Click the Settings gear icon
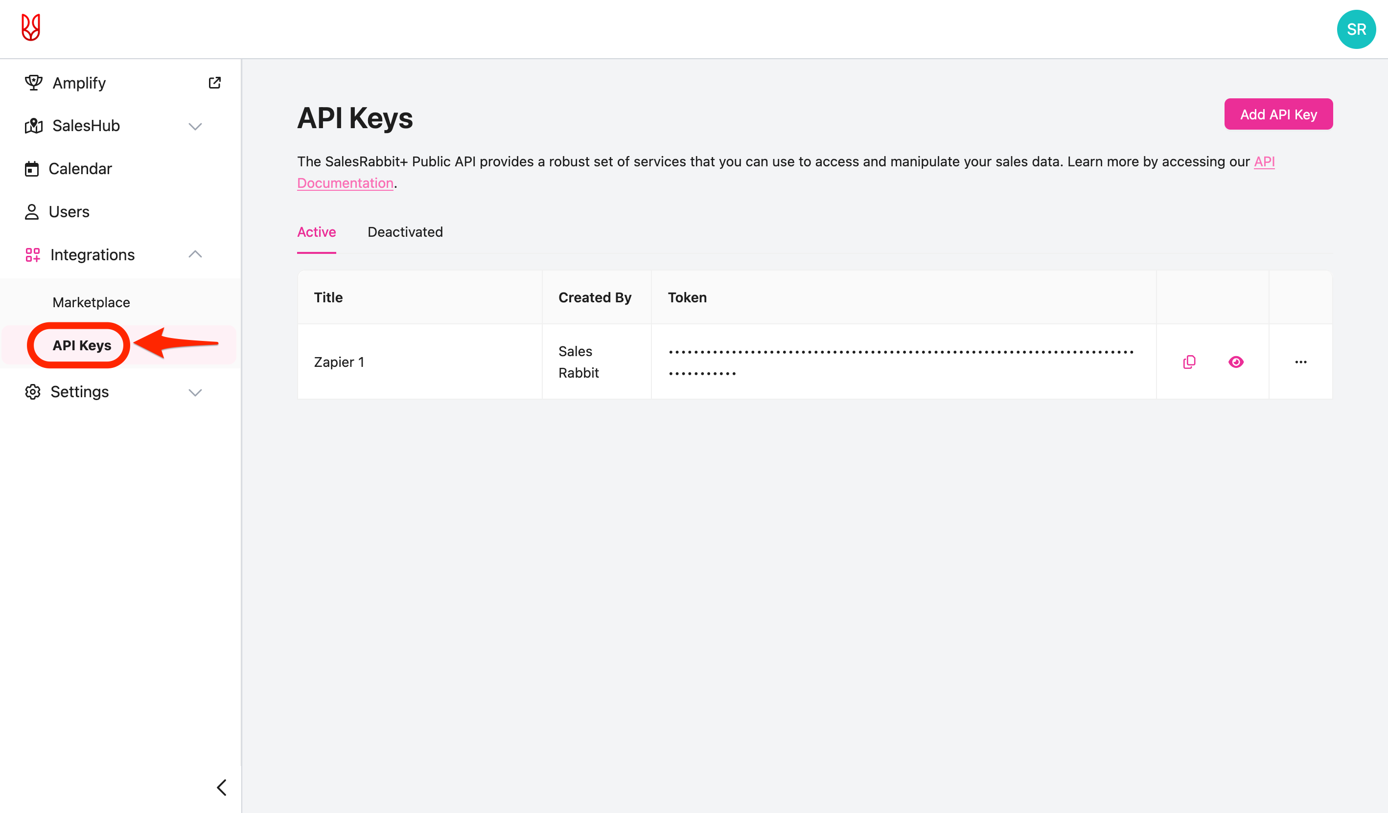This screenshot has height=813, width=1388. click(33, 392)
